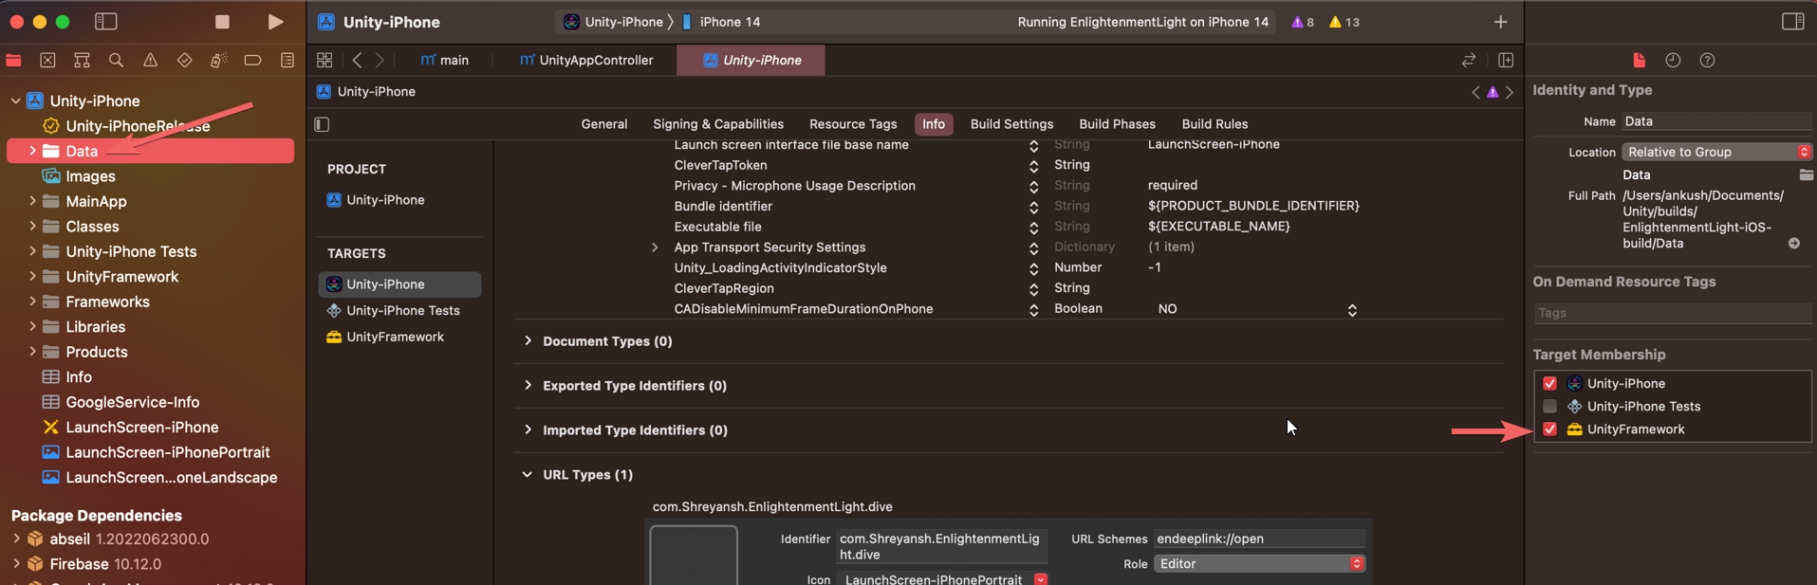The width and height of the screenshot is (1817, 585).
Task: Hide the project and targets list sidebar
Action: tap(322, 124)
